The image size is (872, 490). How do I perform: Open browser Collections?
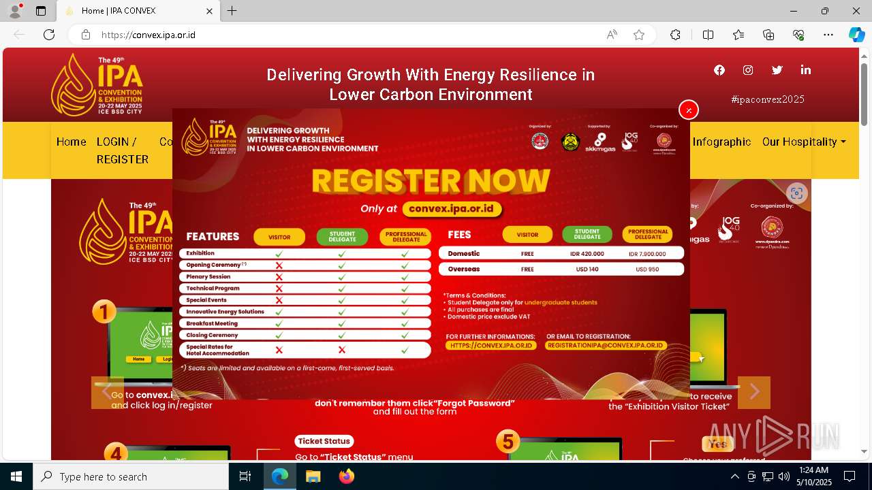[768, 35]
